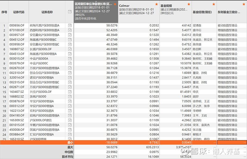Click the sort arrow above the growth rate column
Screen dimensions: 247x159
click(x=96, y=2)
